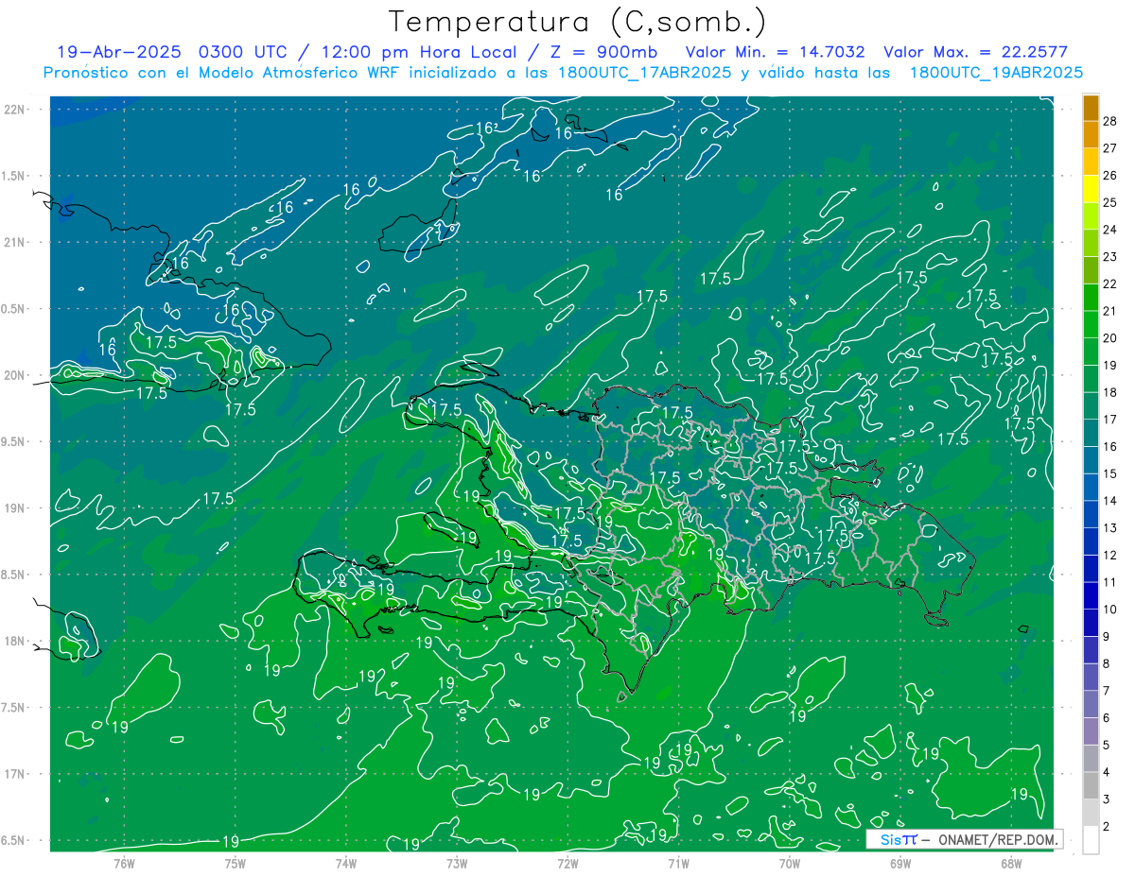Image resolution: width=1135 pixels, height=876 pixels.
Task: Click the '18' color scale label
Action: pyautogui.click(x=1110, y=392)
